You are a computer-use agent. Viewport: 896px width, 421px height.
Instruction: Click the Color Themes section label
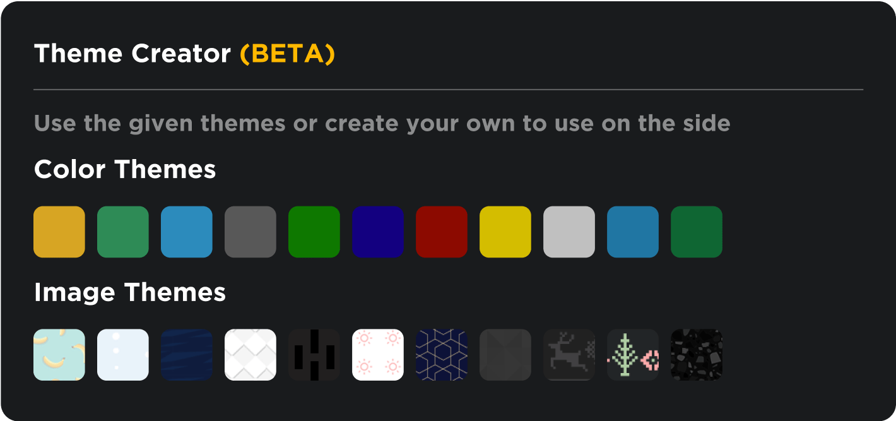click(x=125, y=169)
